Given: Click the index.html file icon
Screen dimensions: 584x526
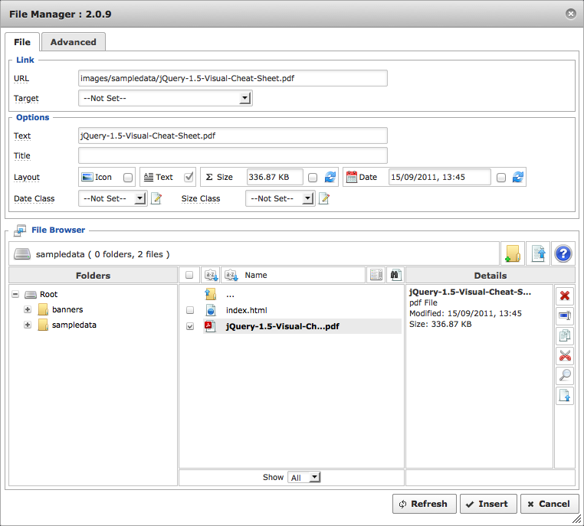Looking at the screenshot, I should click(x=211, y=310).
